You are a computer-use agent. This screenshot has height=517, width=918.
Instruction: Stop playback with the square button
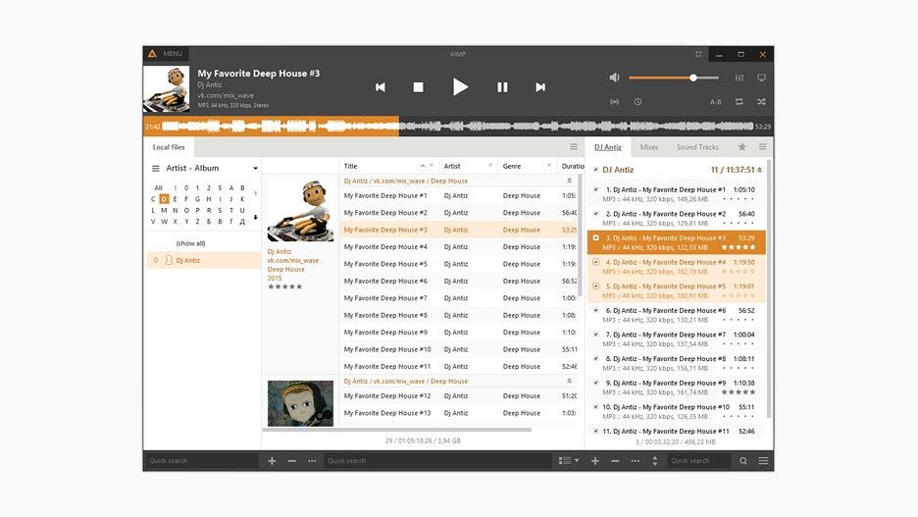coord(418,87)
